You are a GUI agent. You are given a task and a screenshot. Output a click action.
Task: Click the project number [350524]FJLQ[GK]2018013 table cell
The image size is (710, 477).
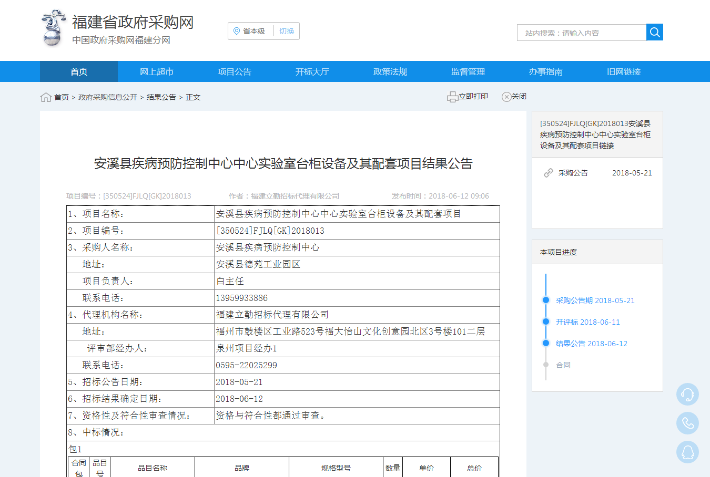coord(357,231)
